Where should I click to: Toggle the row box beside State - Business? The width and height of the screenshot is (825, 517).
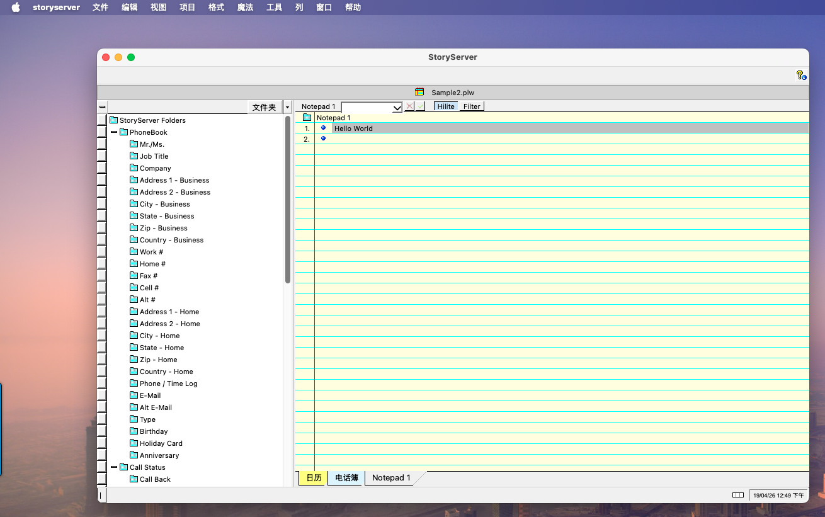click(x=101, y=216)
